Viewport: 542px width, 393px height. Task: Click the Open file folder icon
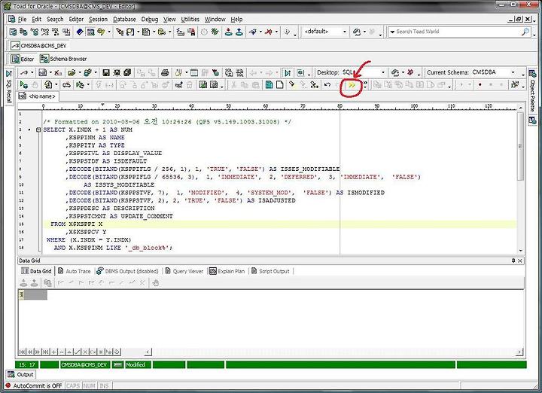click(x=72, y=72)
